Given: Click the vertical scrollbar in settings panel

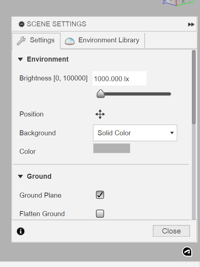Looking at the screenshot, I should [194, 87].
